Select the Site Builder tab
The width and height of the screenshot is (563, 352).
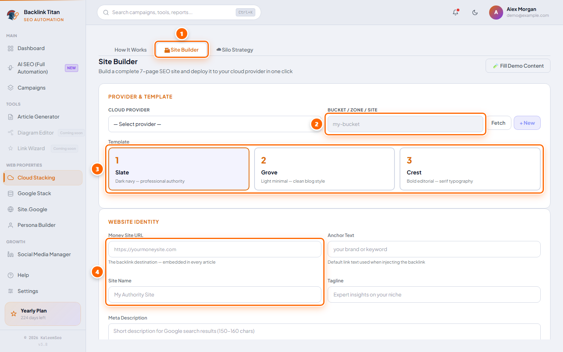[181, 50]
